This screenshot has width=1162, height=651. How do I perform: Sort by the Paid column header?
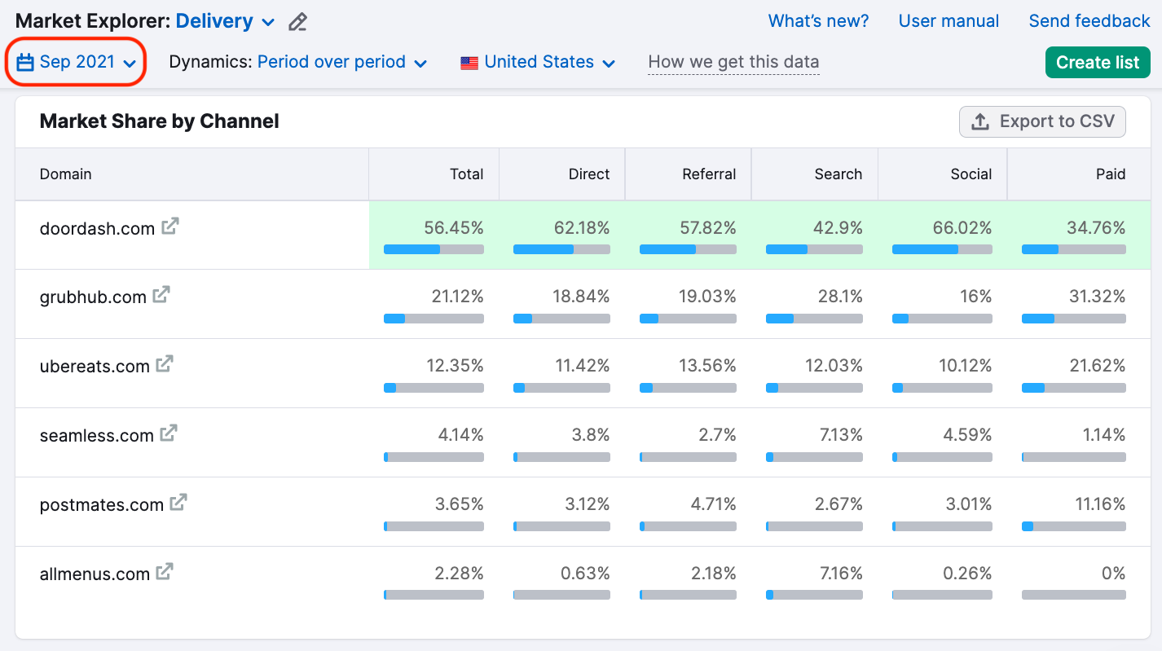1111,174
